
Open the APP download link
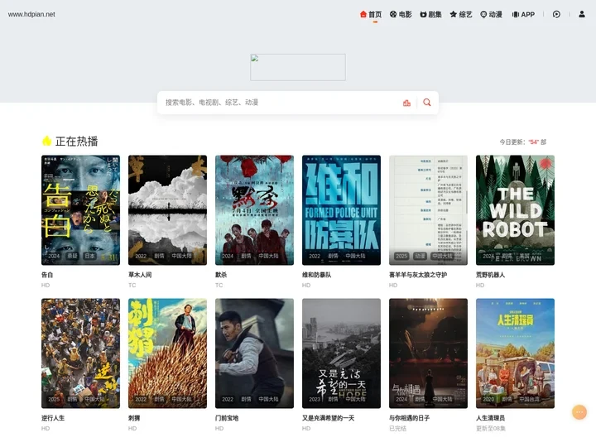pyautogui.click(x=523, y=14)
